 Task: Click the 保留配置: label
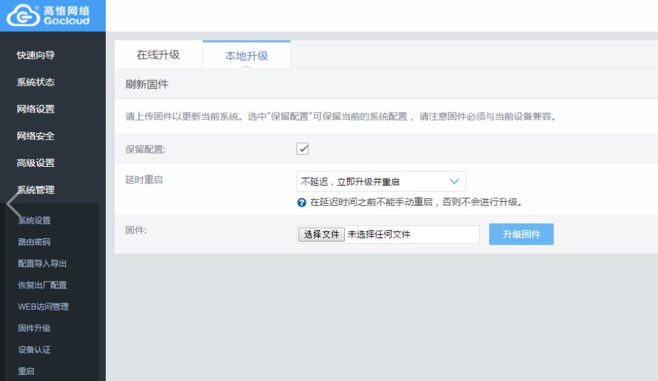[x=145, y=150]
